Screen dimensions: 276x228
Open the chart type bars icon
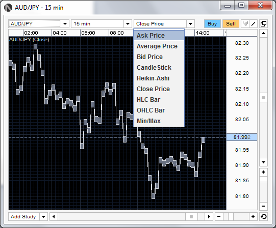tap(245, 23)
